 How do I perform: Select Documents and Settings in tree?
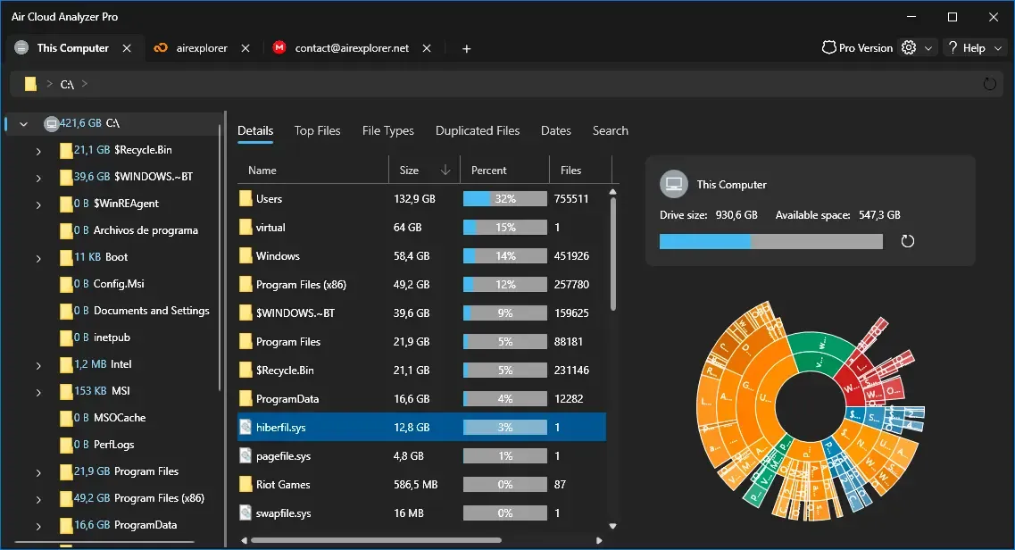(152, 311)
